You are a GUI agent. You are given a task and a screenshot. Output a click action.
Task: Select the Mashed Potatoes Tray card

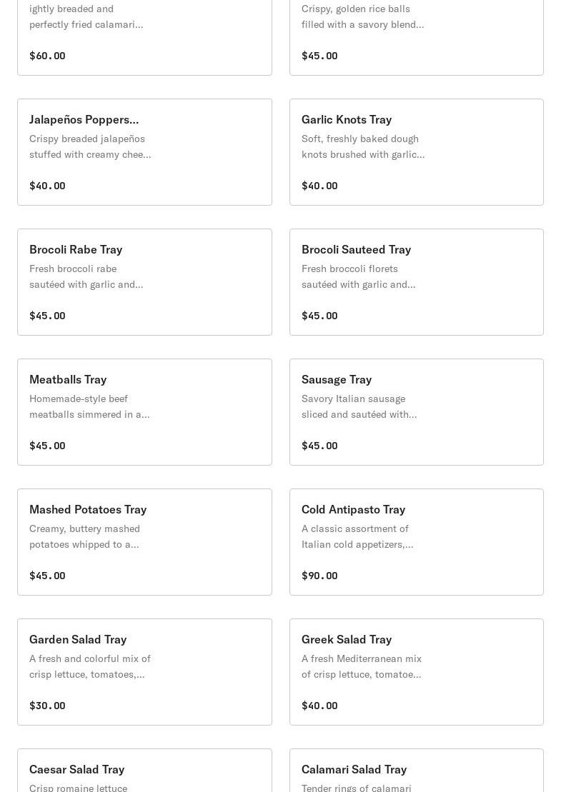click(x=144, y=541)
